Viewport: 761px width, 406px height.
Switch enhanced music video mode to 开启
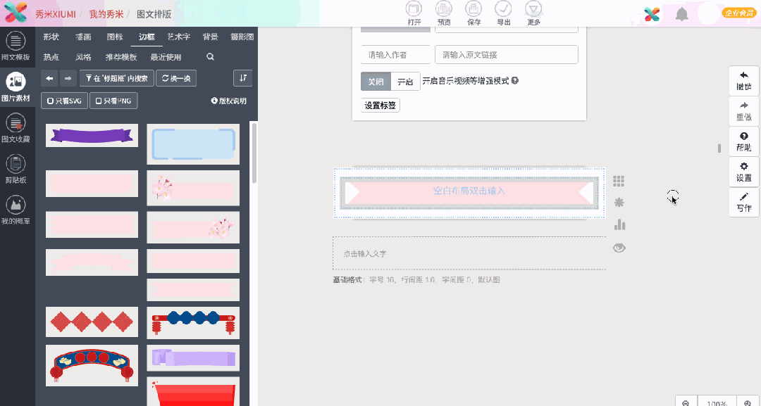click(405, 81)
